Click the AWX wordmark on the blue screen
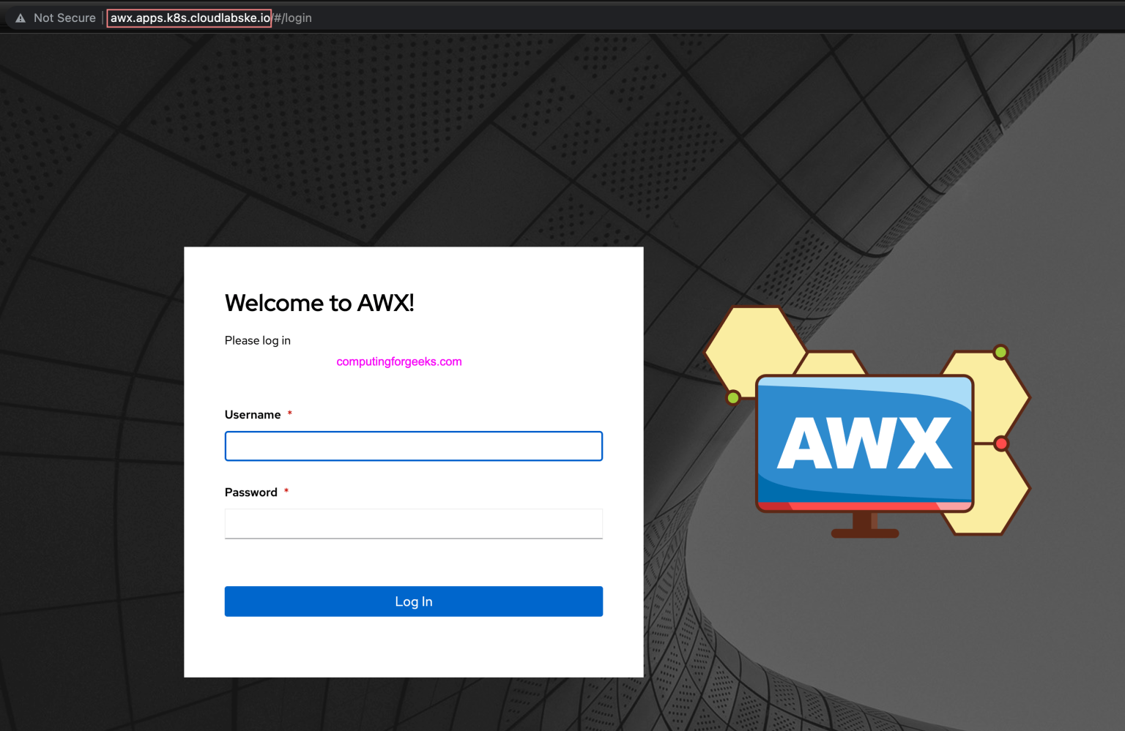Image resolution: width=1125 pixels, height=731 pixels. 864,443
